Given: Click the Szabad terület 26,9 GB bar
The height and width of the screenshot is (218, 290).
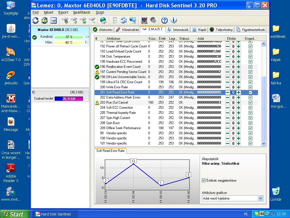Looking at the screenshot, I should coord(69,98).
